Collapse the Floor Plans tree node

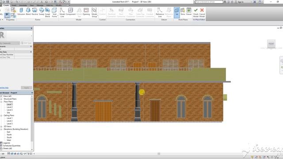point(1,102)
